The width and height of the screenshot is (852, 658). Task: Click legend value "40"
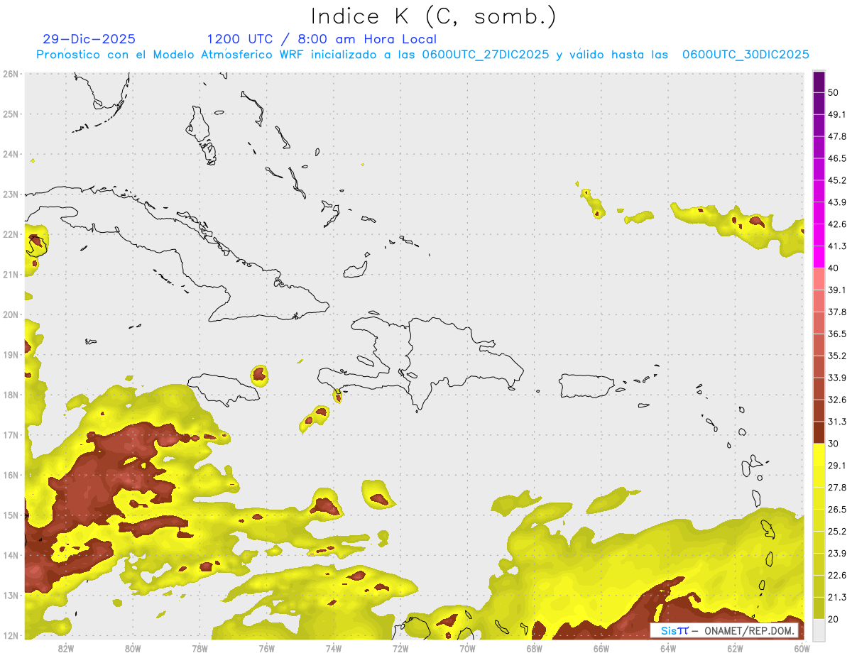click(x=834, y=268)
